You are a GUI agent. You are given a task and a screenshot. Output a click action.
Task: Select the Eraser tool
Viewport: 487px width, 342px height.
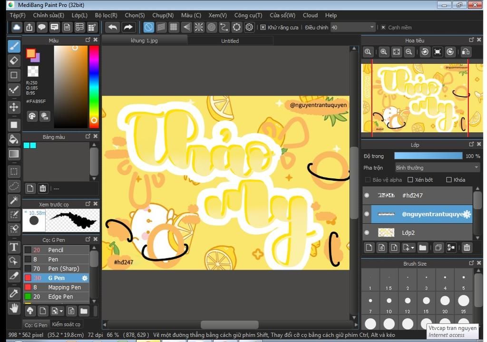coord(14,60)
